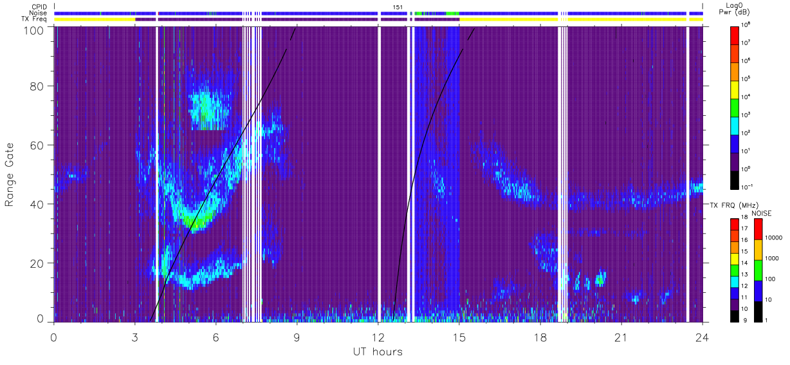Click the x-axis tick label '21'
The height and width of the screenshot is (365, 790).
point(621,337)
